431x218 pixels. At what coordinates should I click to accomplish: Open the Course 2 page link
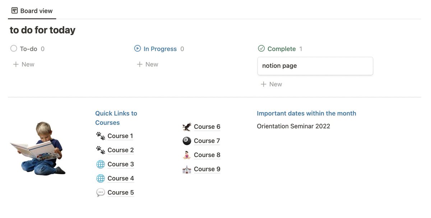(x=121, y=150)
